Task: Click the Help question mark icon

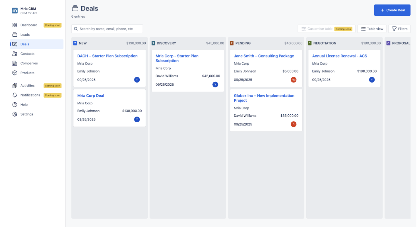Action: click(15, 105)
